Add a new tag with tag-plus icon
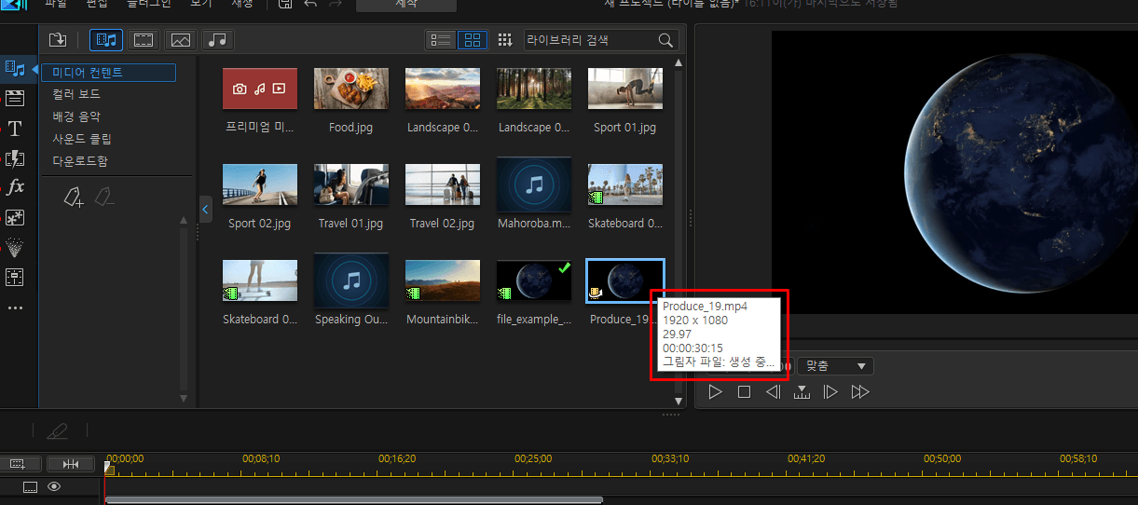 click(74, 197)
